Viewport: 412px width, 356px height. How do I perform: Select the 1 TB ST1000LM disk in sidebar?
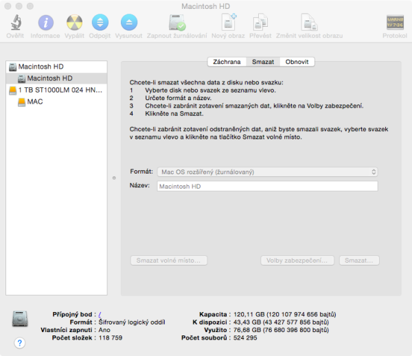click(x=58, y=90)
